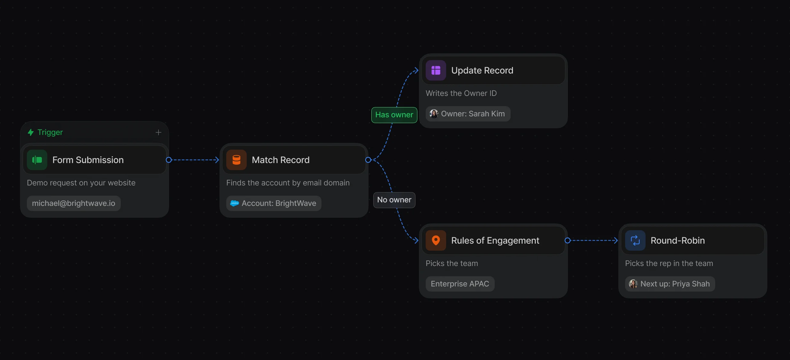Select the green Has owner branch label
790x360 pixels.
point(394,115)
